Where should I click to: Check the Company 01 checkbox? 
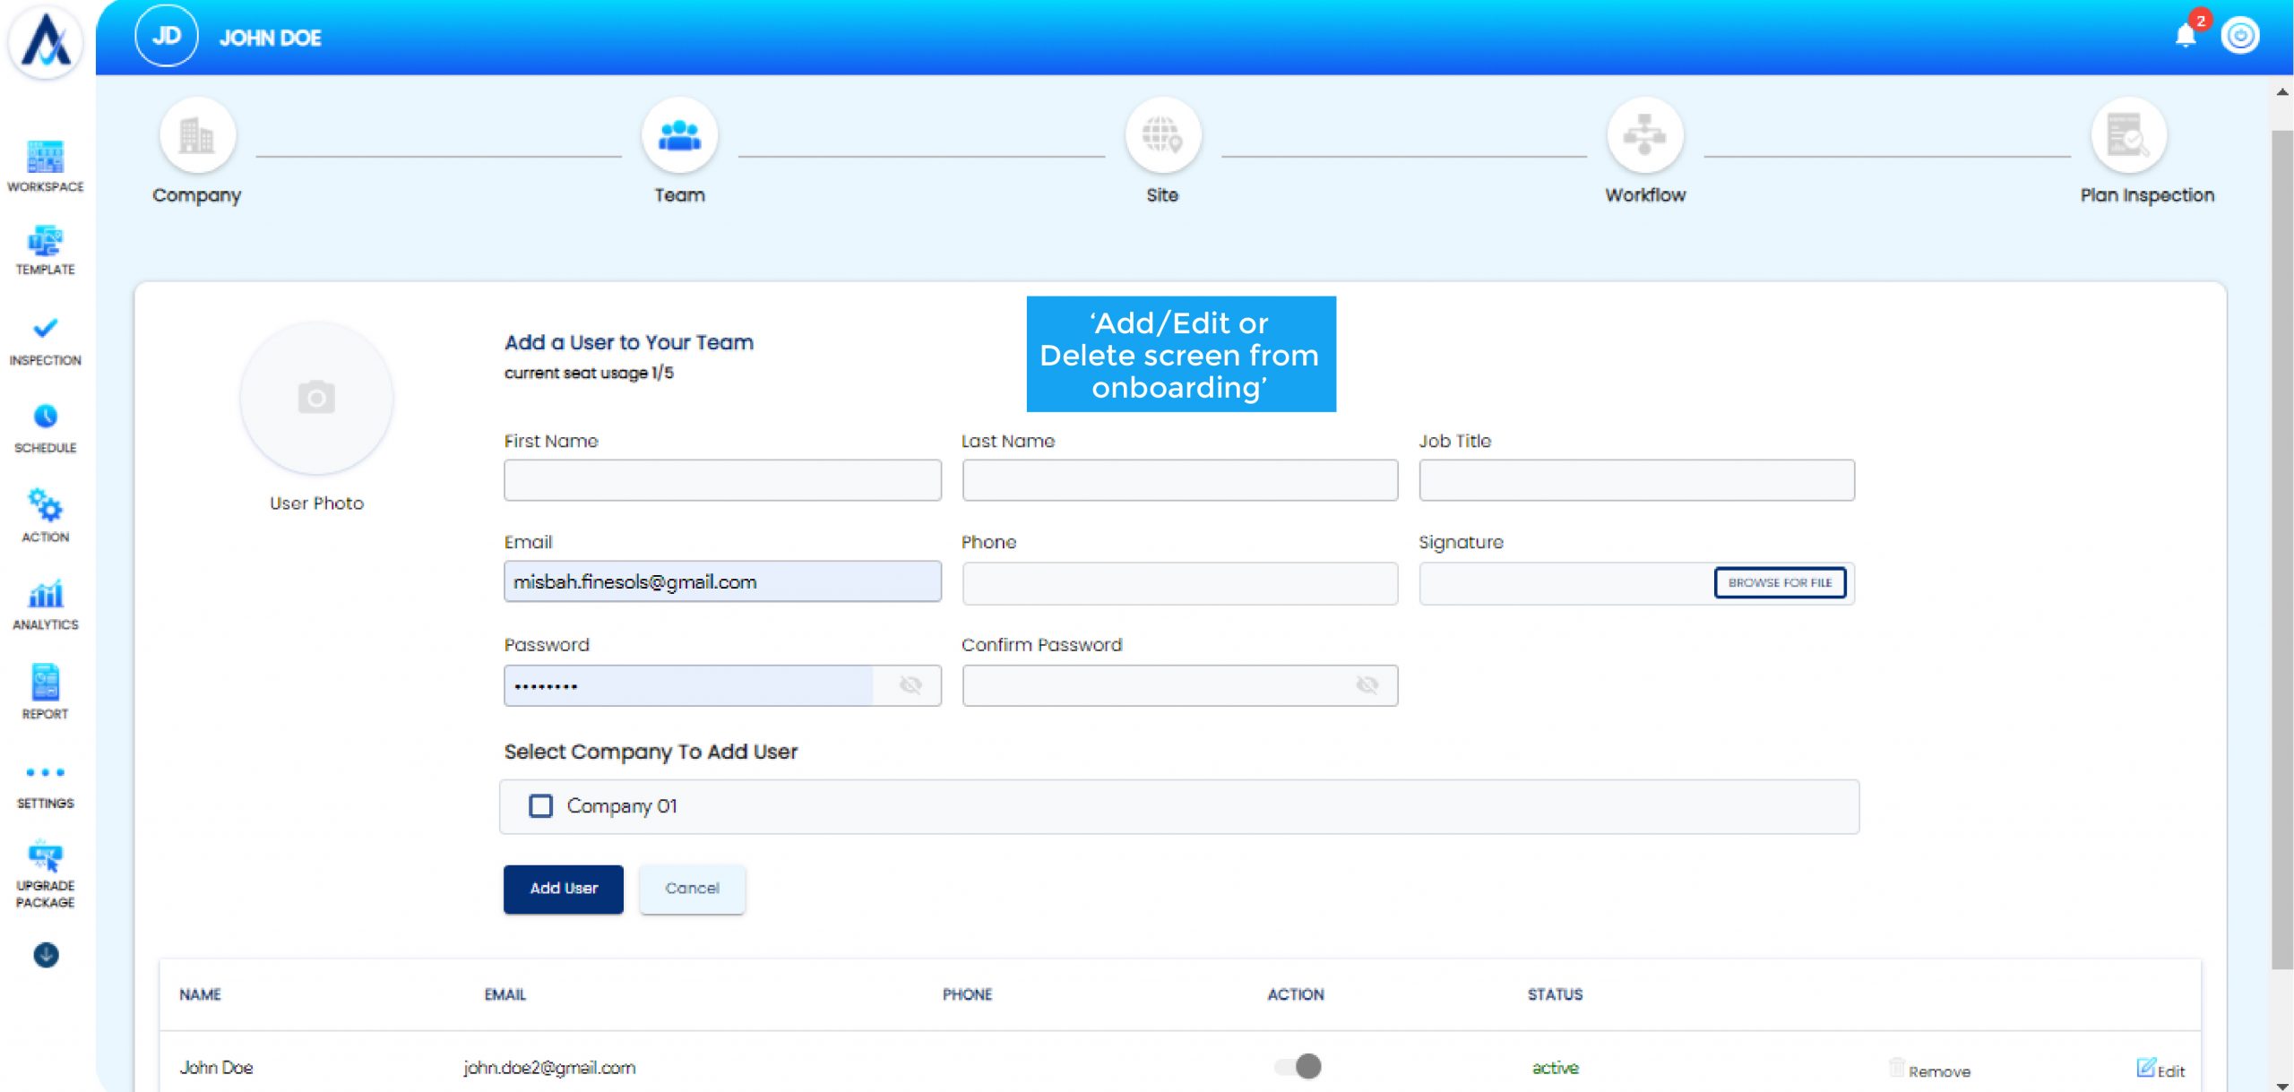(540, 806)
